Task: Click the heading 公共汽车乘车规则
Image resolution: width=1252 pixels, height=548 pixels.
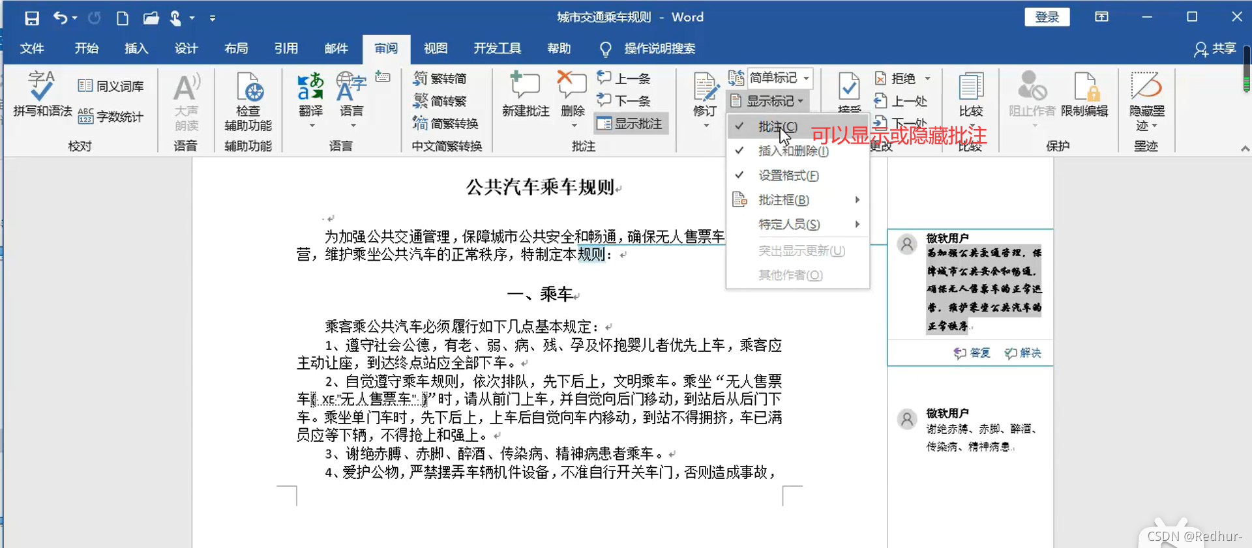Action: click(541, 188)
